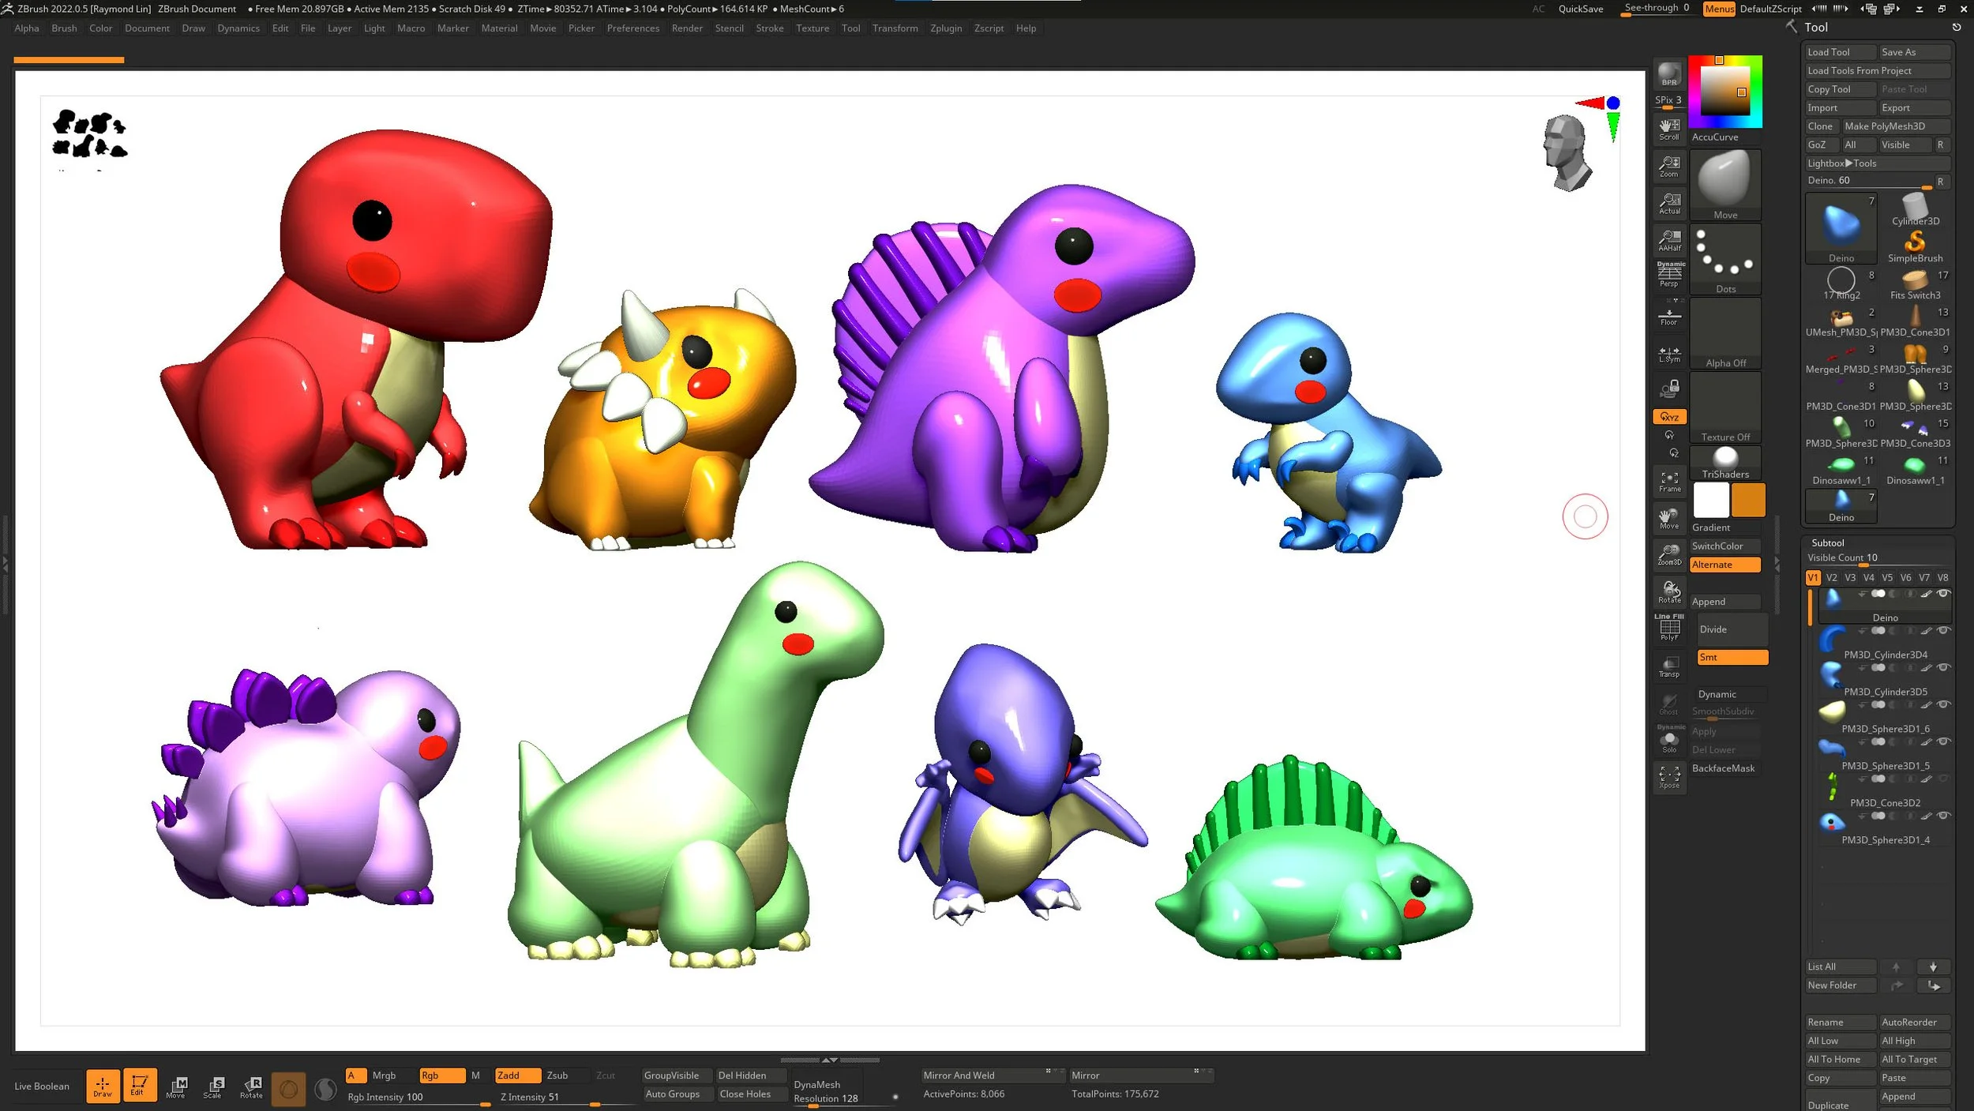The height and width of the screenshot is (1111, 1974).
Task: Toggle Persp perspective view icon
Action: point(1669,274)
